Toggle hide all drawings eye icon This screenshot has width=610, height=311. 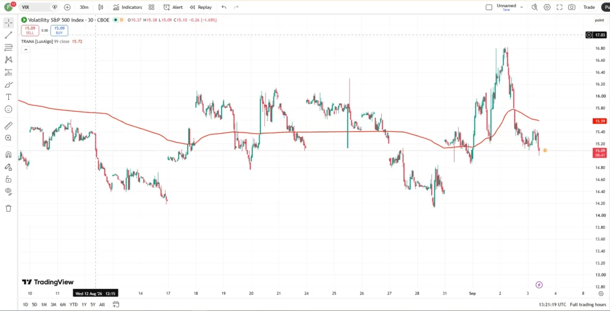coord(8,191)
